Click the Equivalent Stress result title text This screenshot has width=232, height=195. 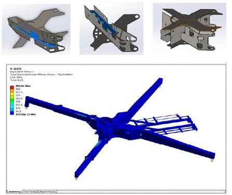click(22, 71)
